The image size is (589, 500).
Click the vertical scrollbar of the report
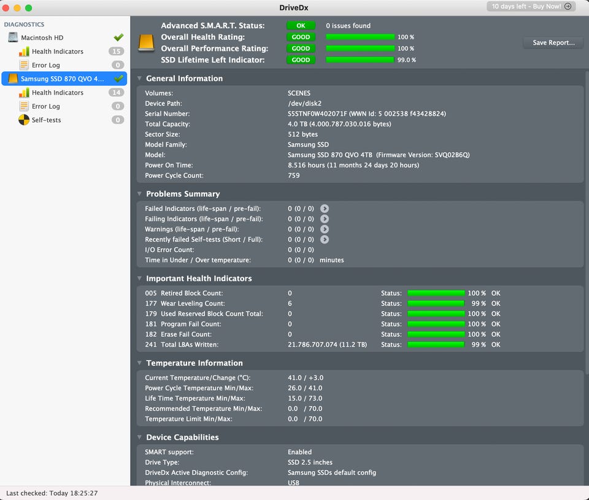[x=587, y=221]
